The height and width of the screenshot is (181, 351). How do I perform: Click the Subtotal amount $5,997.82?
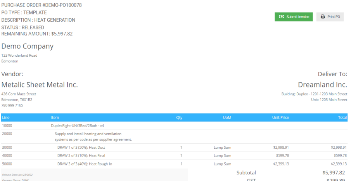333,172
